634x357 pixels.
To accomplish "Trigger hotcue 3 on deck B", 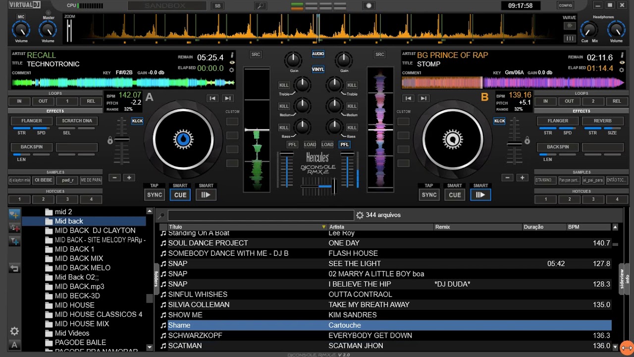I will (593, 199).
